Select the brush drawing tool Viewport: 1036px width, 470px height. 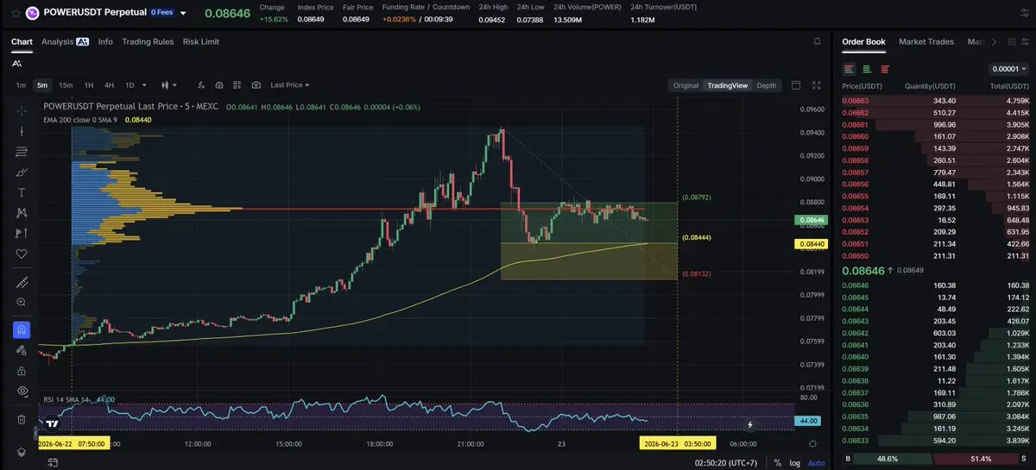(22, 172)
